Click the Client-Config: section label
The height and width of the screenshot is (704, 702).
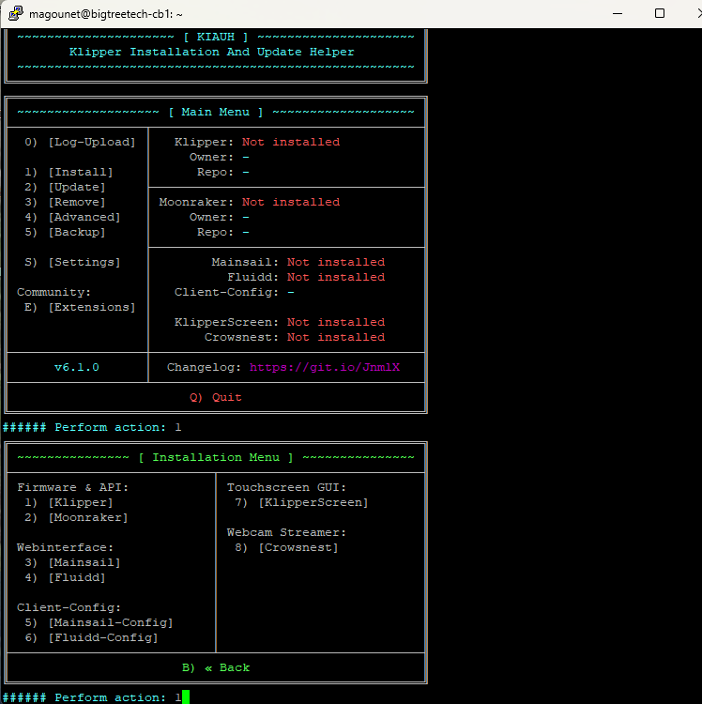click(x=69, y=608)
